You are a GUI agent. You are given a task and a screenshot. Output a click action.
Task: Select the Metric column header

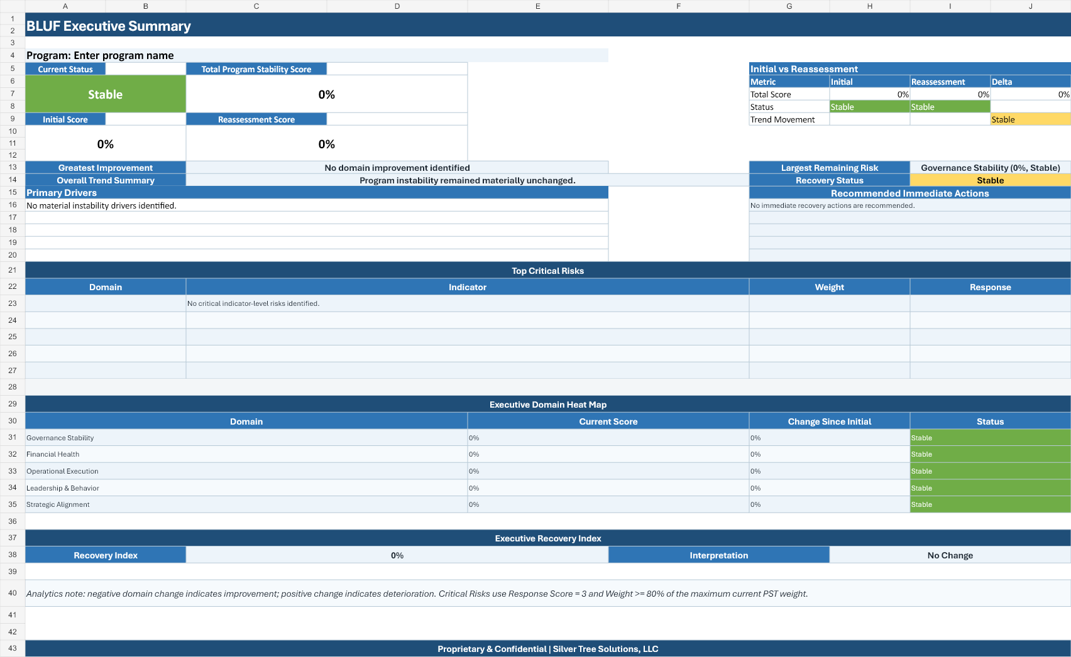pos(789,82)
